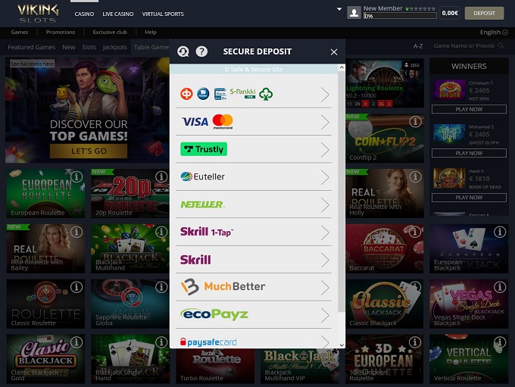Image resolution: width=515 pixels, height=387 pixels.
Task: Open the account dropdown arrow near New Member
Action: [x=339, y=9]
